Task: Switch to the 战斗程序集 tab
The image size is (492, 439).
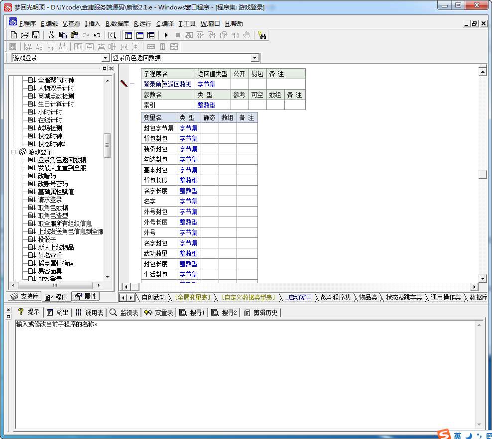Action: 335,298
